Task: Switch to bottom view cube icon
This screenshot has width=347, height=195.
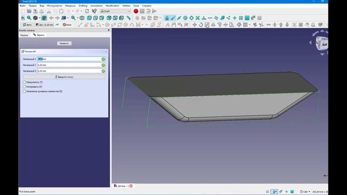Action: tap(115, 18)
